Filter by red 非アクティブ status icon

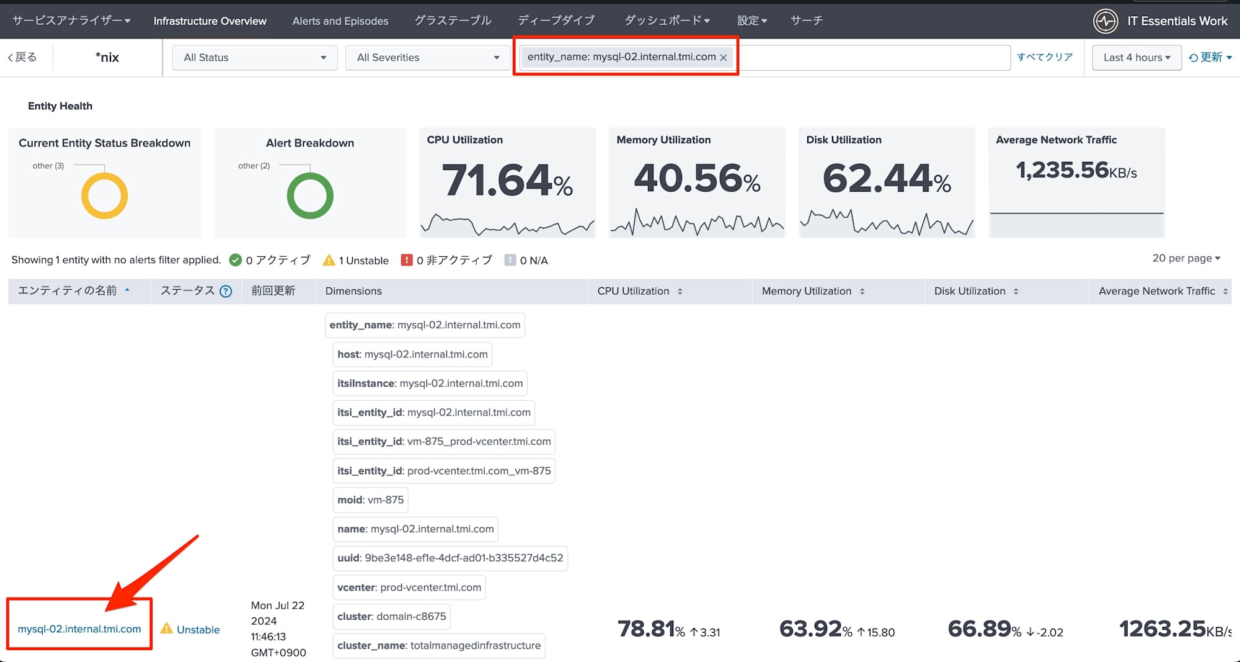pyautogui.click(x=407, y=260)
